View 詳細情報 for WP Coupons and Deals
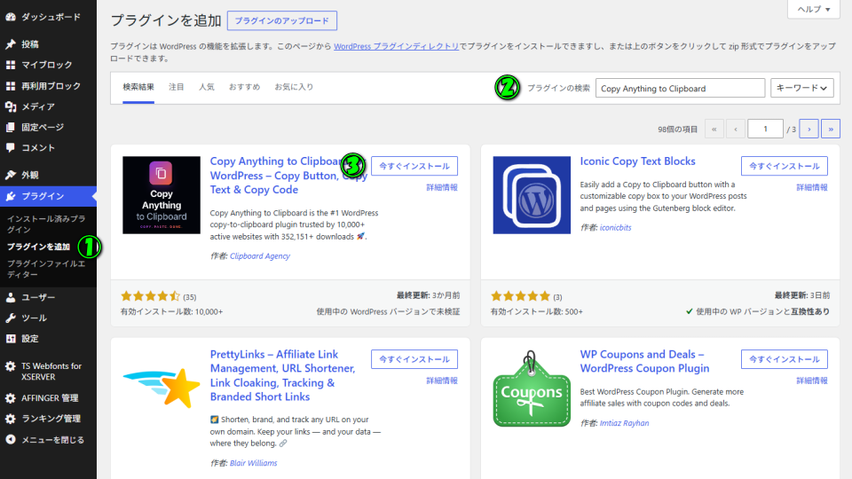This screenshot has height=479, width=852. [x=812, y=381]
